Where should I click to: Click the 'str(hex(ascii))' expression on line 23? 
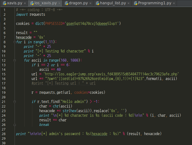click(77, 111)
